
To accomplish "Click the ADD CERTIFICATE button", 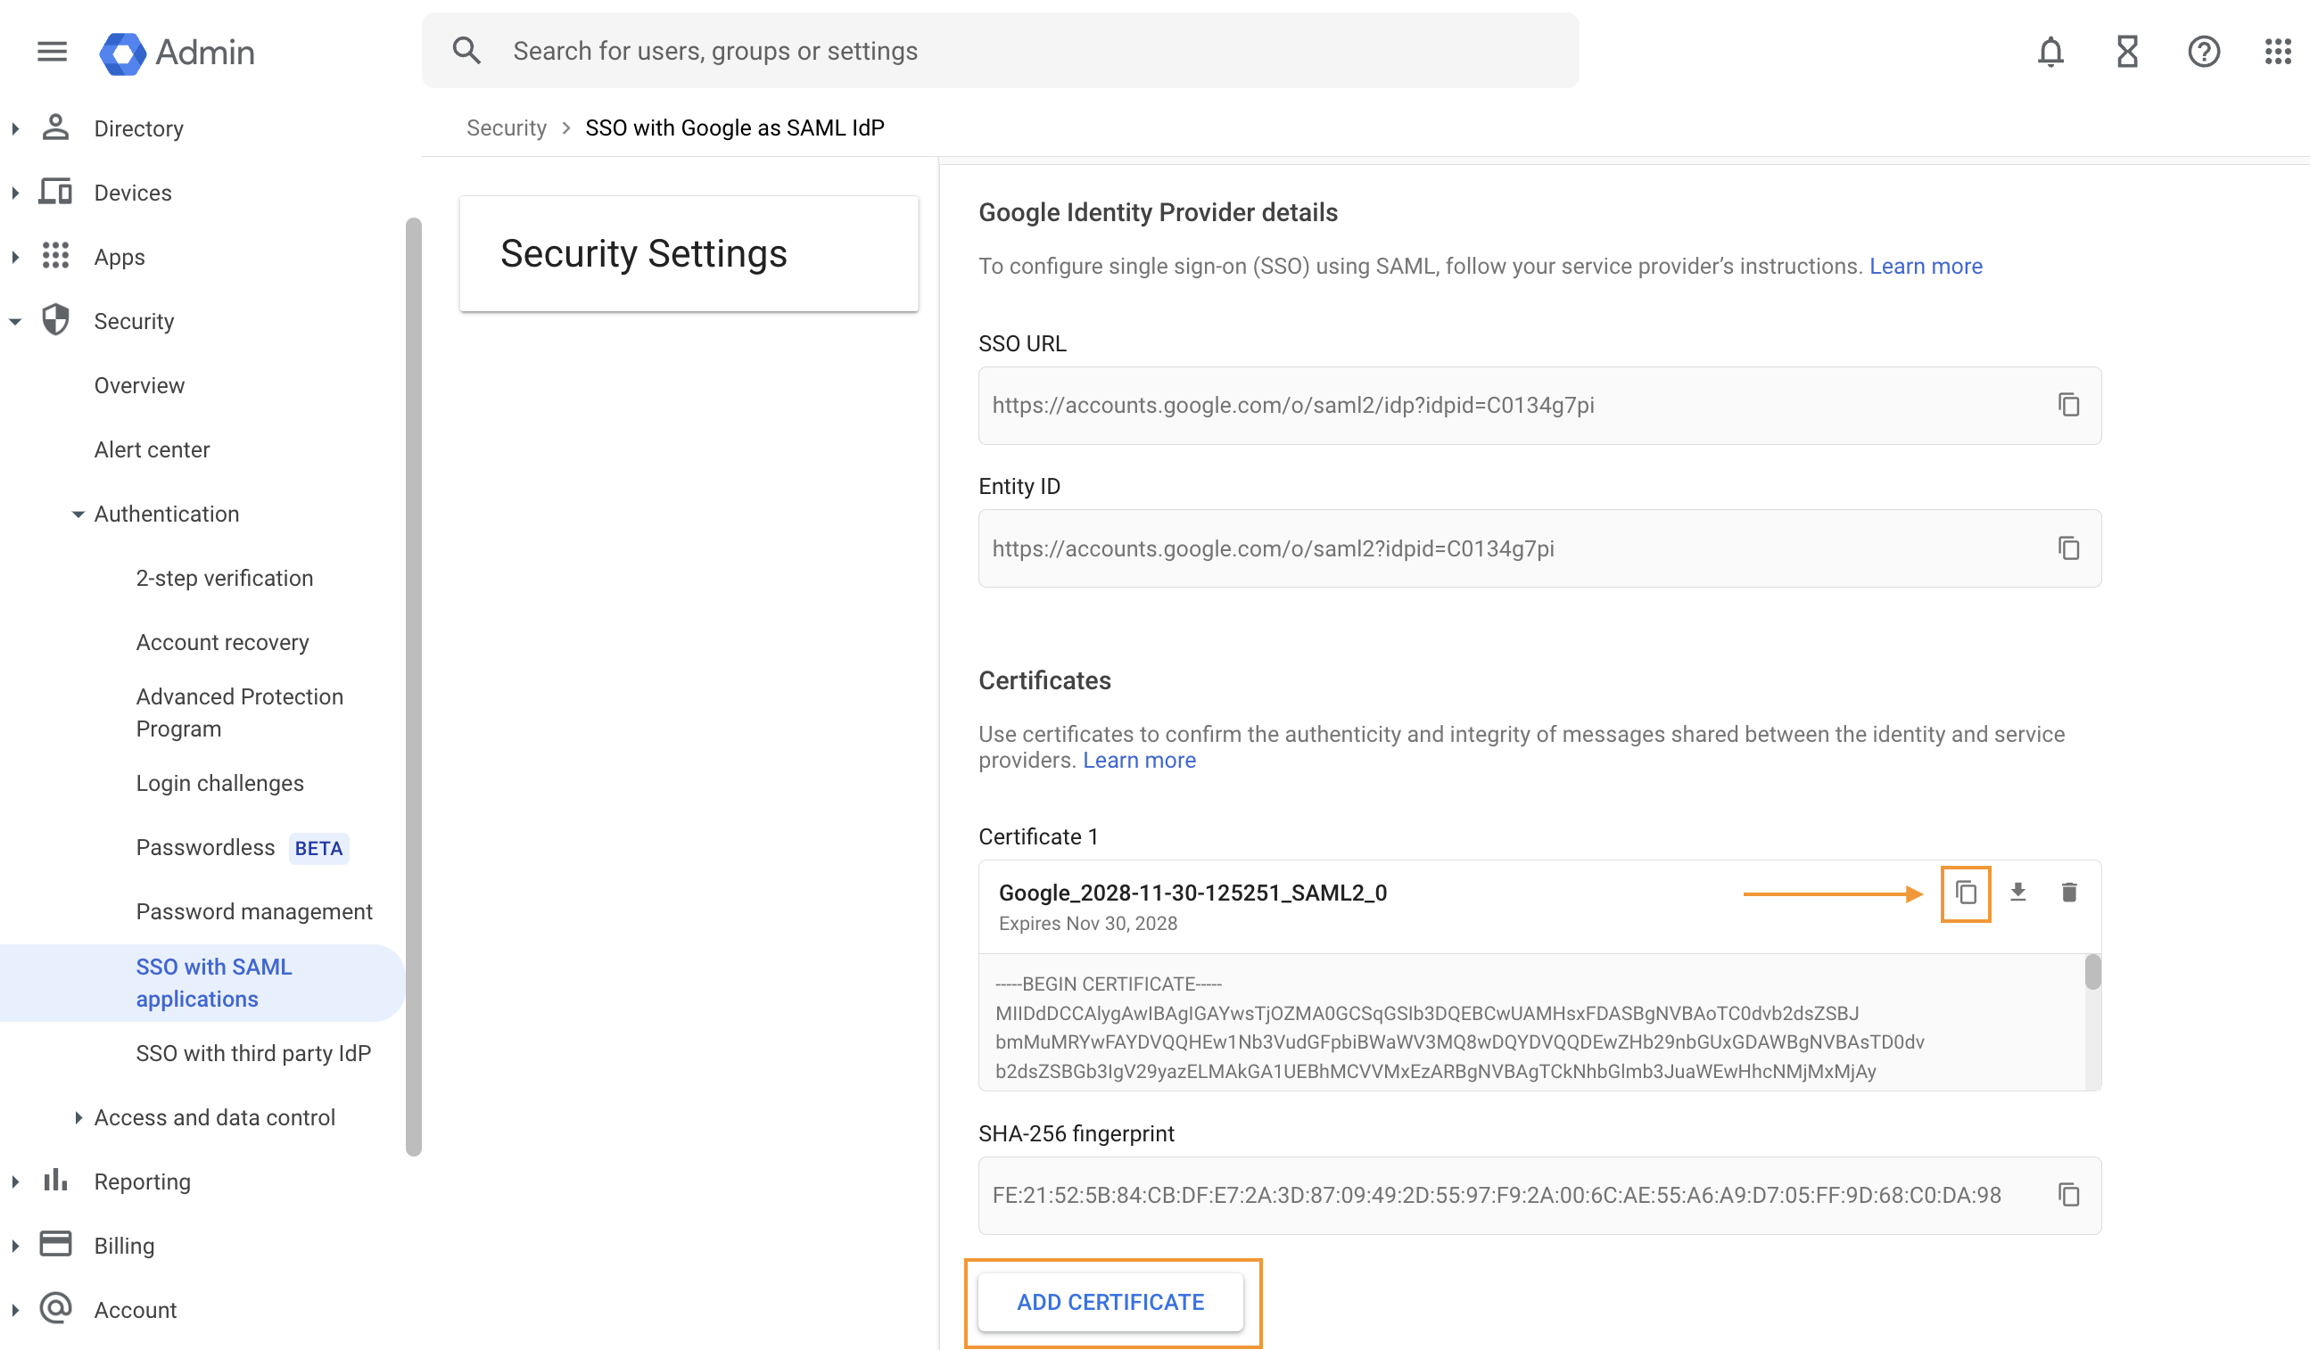I will coord(1110,1302).
